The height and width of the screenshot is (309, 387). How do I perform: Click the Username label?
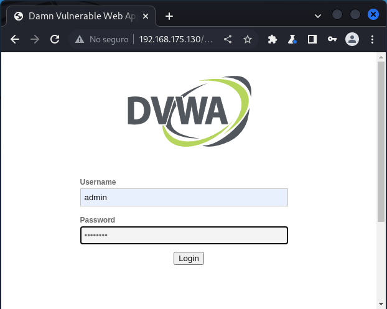point(98,182)
